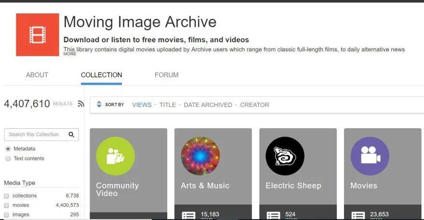Sort results by Views
The width and height of the screenshot is (424, 220).
142,105
